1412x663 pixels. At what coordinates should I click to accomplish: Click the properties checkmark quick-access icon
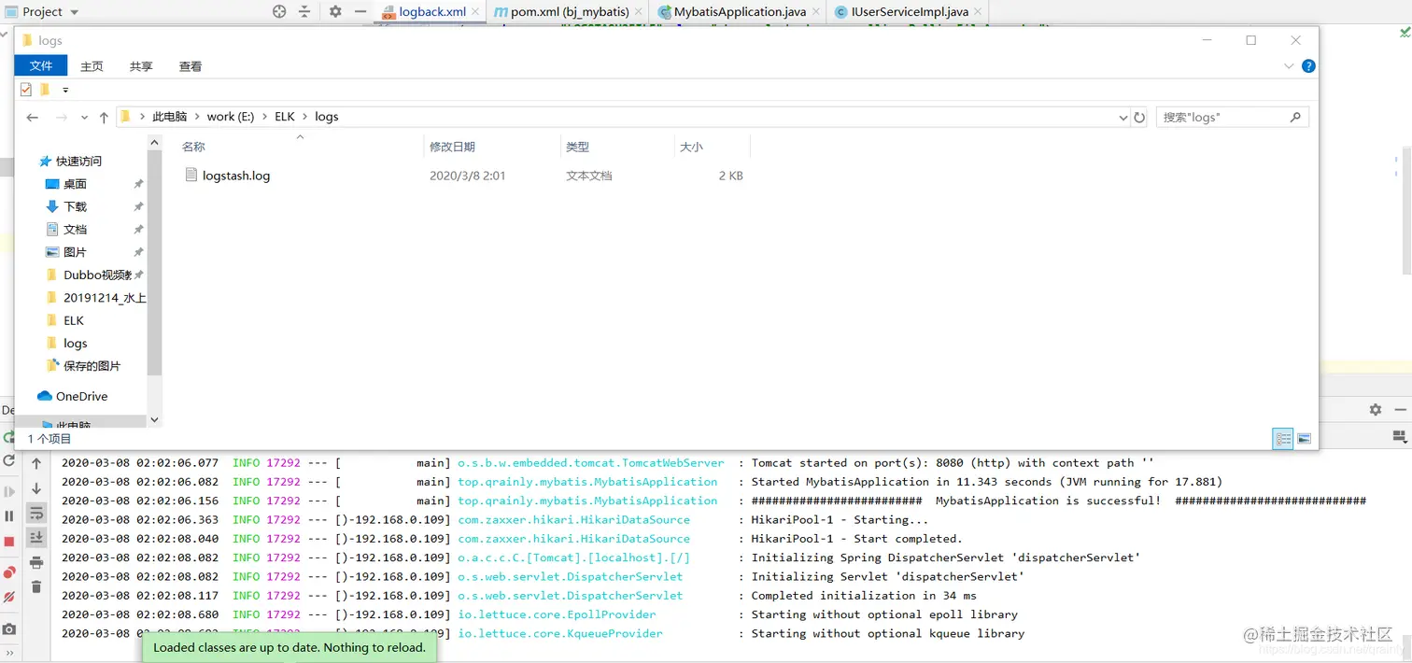tap(26, 90)
